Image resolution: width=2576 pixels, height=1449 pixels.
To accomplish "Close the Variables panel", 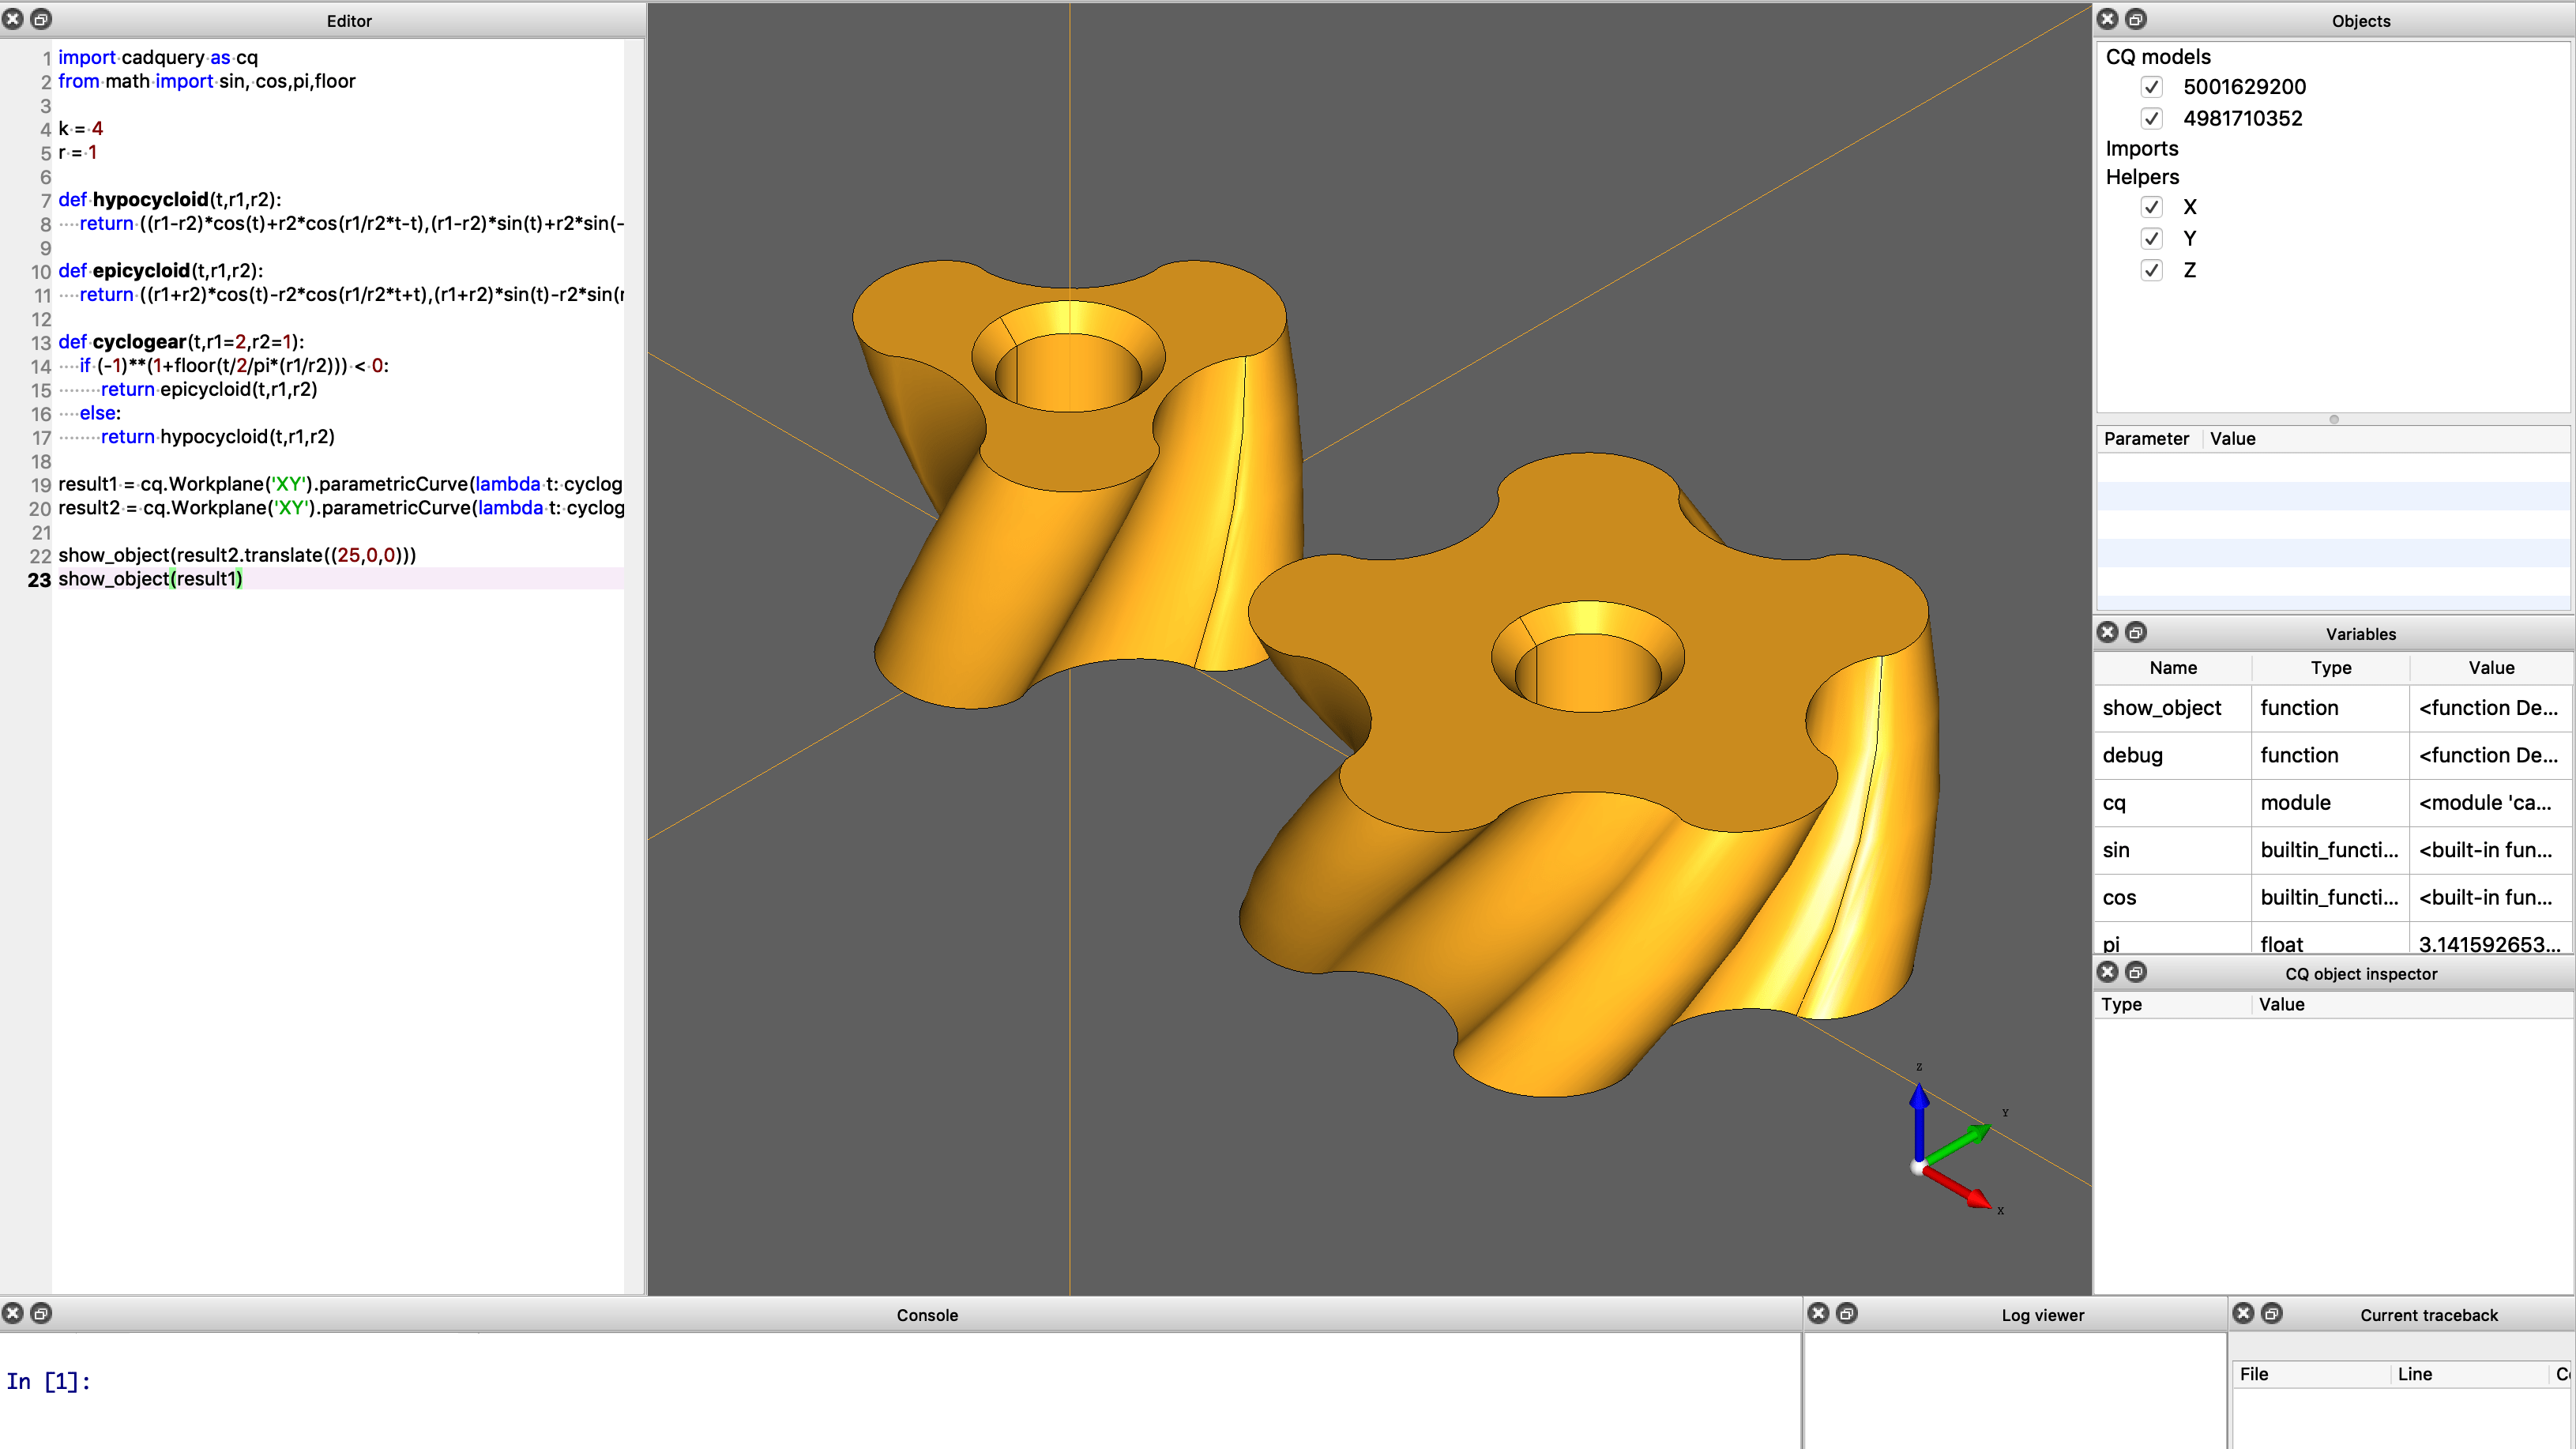I will click(x=2107, y=632).
